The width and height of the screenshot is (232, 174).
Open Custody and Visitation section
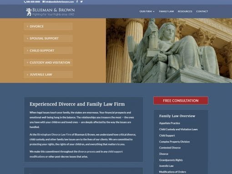pyautogui.click(x=48, y=62)
